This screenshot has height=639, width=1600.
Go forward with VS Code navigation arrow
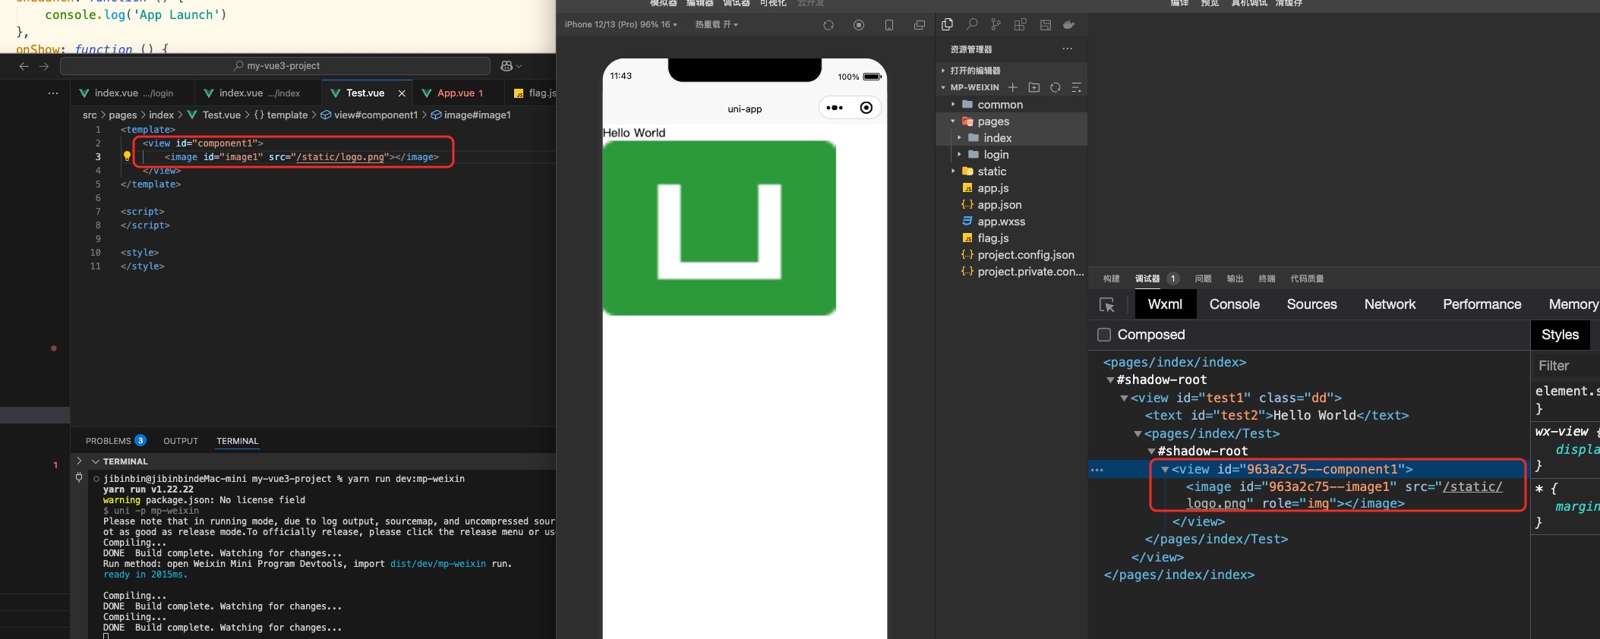coord(44,66)
